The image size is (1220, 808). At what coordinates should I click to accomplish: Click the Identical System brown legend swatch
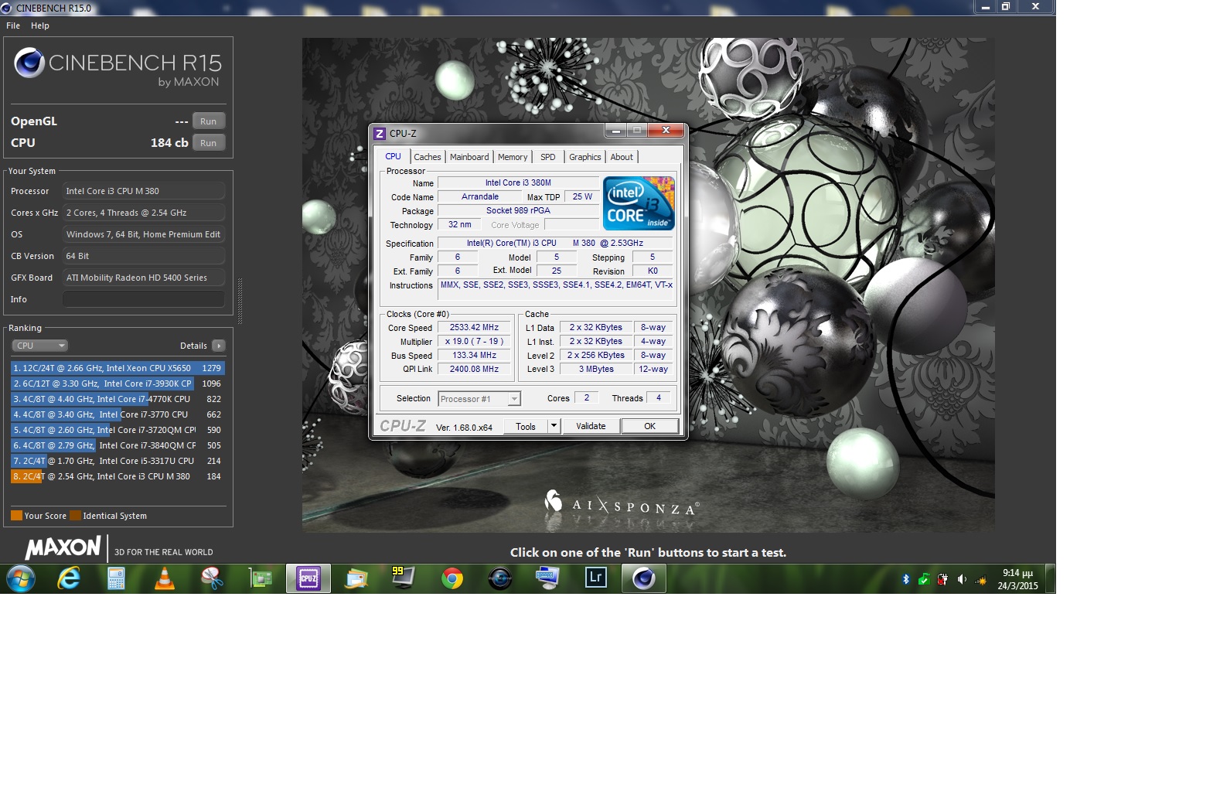75,516
